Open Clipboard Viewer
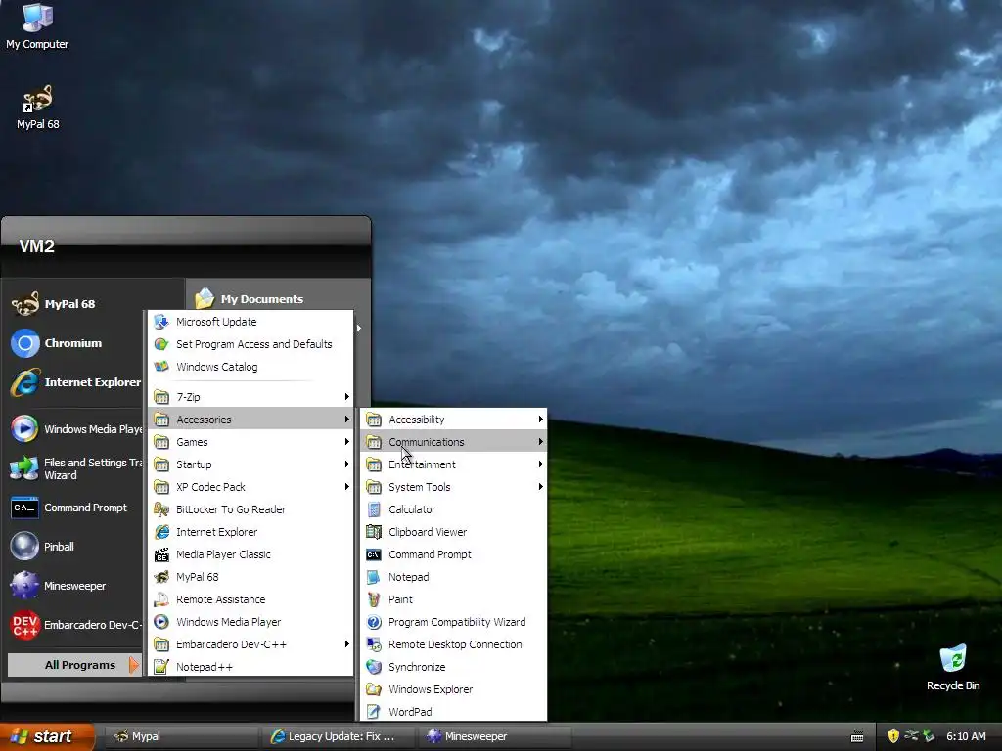 coord(454,532)
